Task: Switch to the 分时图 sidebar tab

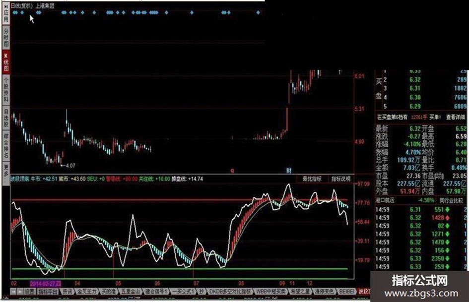Action: click(x=5, y=37)
